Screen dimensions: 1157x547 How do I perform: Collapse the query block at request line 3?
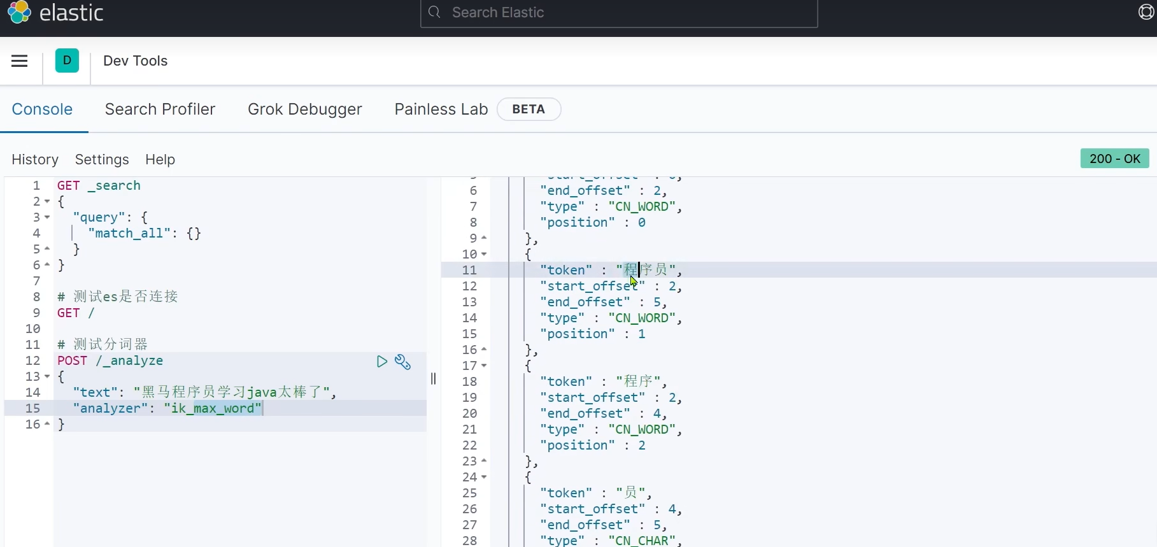click(47, 218)
